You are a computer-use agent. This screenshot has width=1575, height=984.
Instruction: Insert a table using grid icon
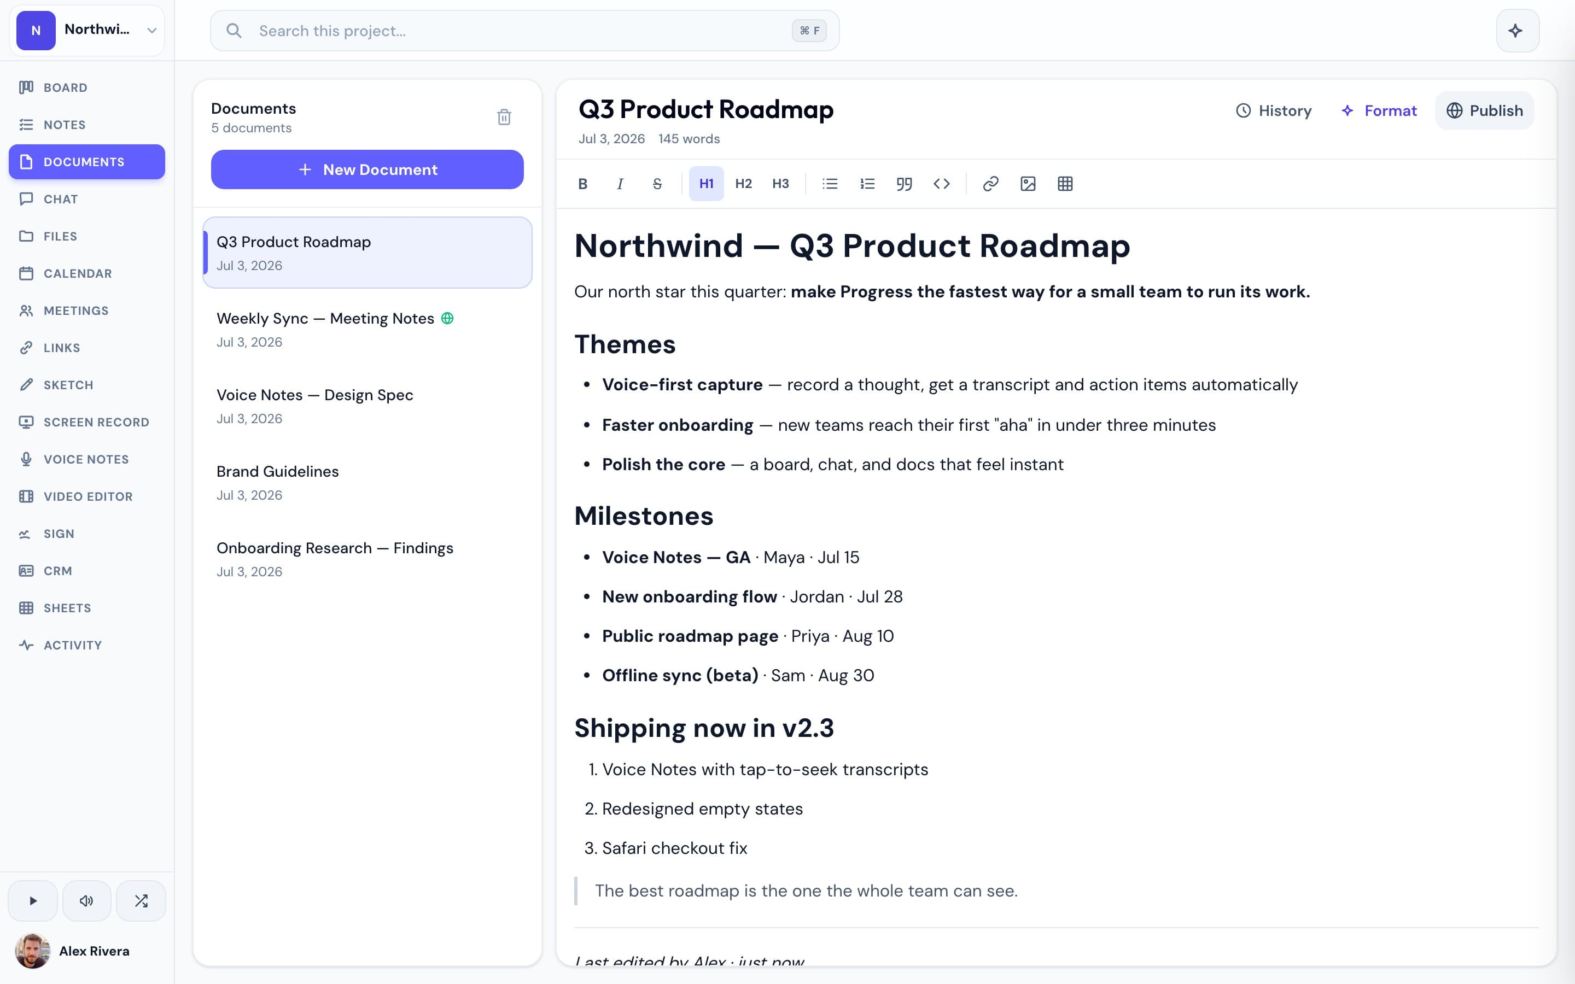1065,184
